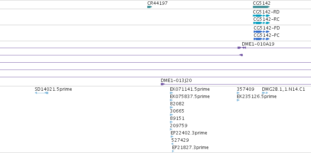Viewport: 311px width, 153px height.
Task: Select feature 209759 arrow
Action: [x=171, y=129]
